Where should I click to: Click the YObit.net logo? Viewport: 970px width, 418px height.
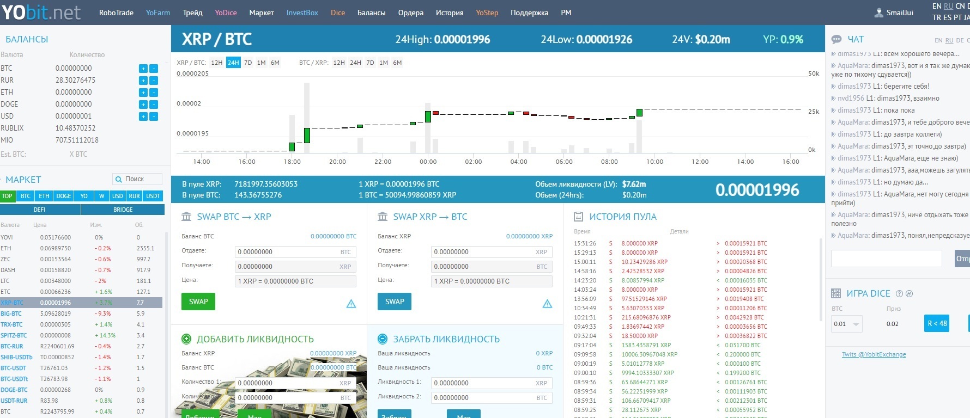click(41, 12)
